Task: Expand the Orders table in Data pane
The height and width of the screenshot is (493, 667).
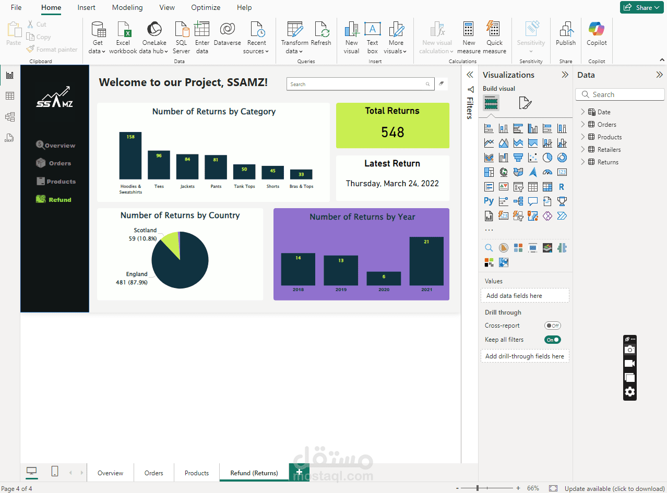Action: 583,124
